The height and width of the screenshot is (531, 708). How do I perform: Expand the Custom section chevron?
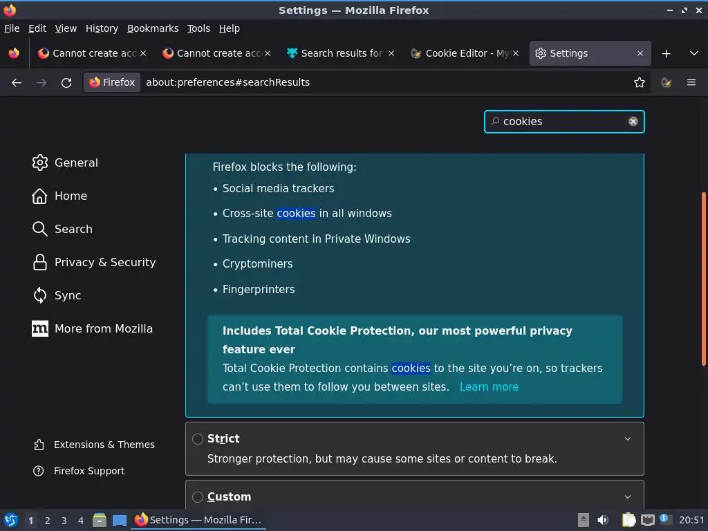pos(628,497)
